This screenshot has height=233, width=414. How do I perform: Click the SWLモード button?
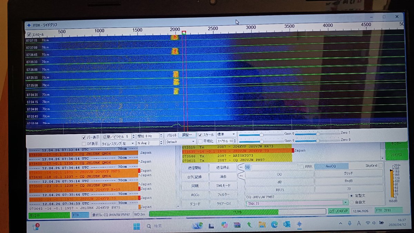coord(223,186)
